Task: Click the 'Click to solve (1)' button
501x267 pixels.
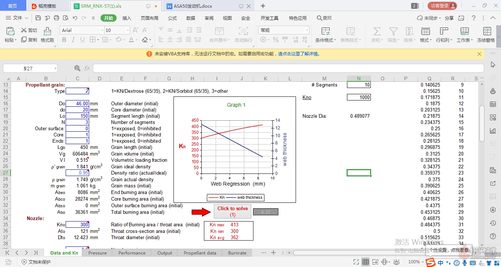Action: coord(233,211)
